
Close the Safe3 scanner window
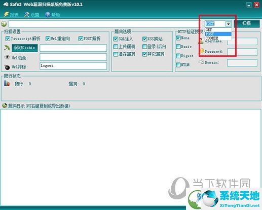[256, 5]
